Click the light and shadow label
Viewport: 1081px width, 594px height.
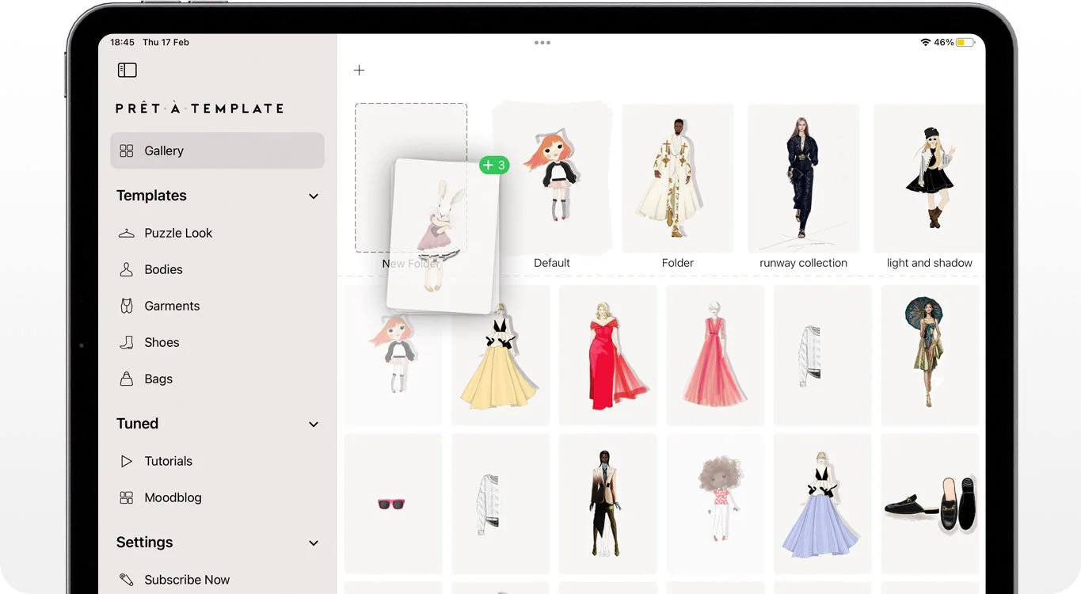pos(930,263)
